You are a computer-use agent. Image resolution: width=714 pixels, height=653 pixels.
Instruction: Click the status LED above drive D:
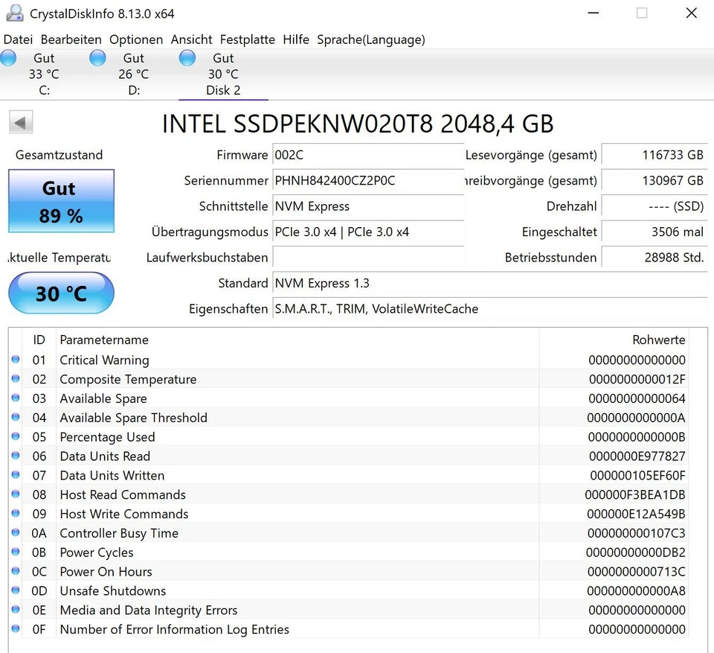tap(97, 57)
